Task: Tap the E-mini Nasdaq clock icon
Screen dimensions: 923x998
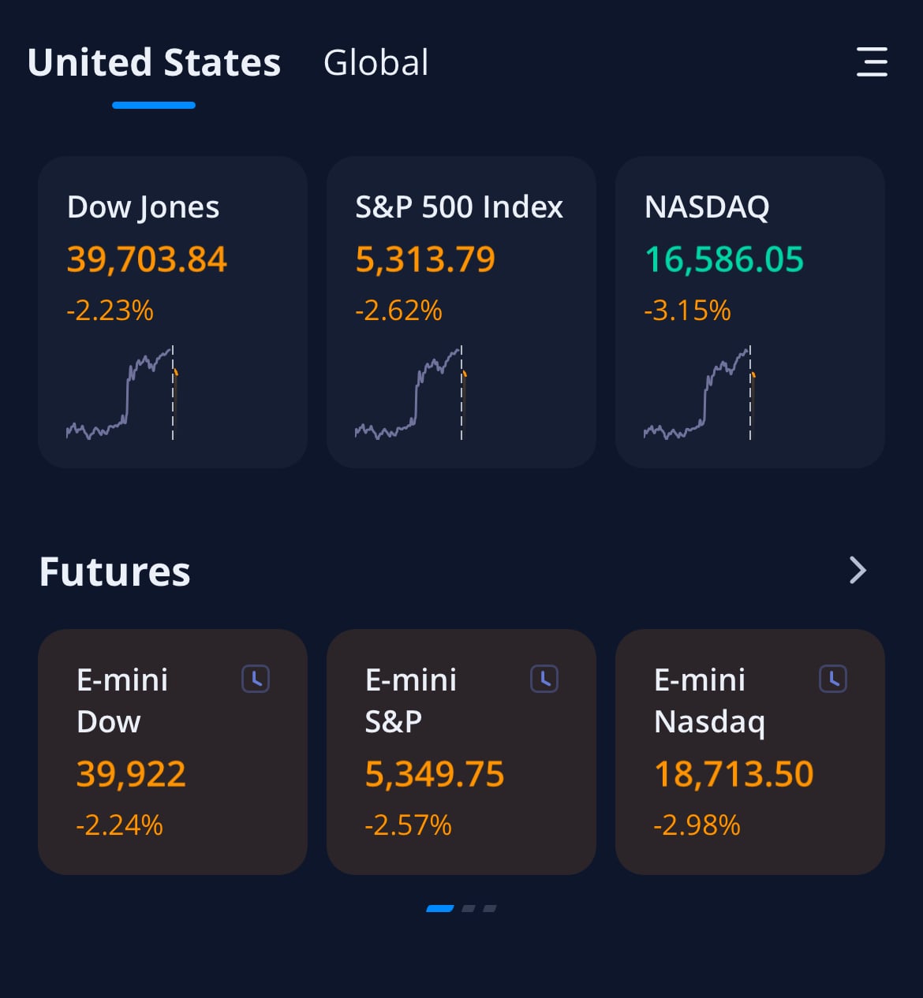Action: [x=833, y=679]
